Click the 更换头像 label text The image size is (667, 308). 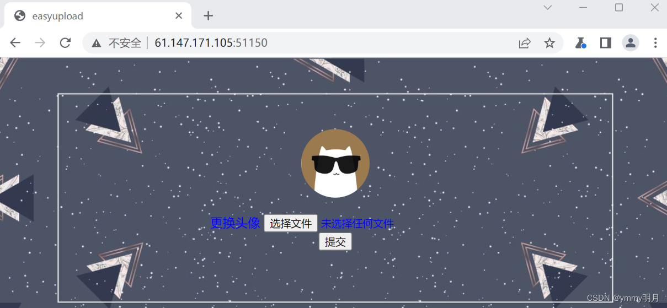click(235, 223)
